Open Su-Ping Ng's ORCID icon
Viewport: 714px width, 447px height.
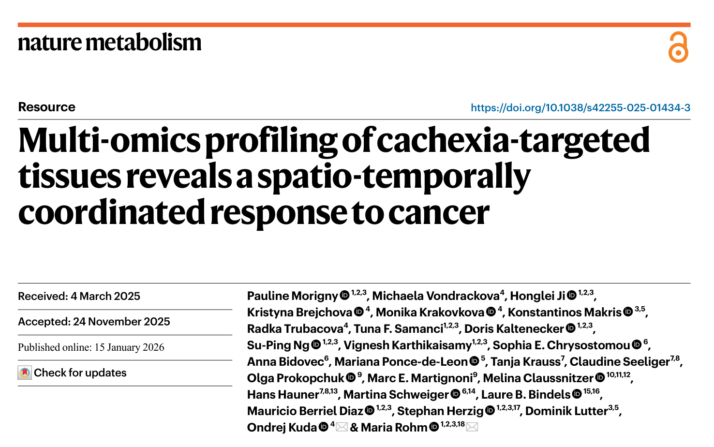tap(316, 344)
